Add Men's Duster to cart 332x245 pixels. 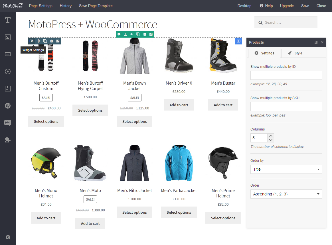coord(223,105)
